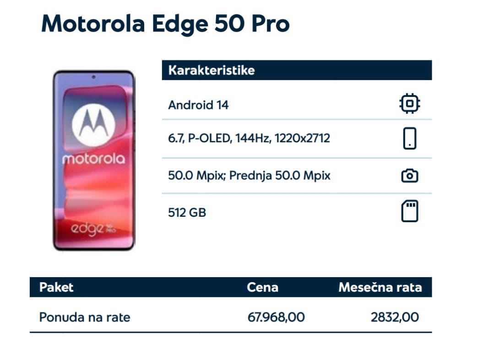Click the monthly rate 2832,00
The image size is (494, 364).
point(395,317)
